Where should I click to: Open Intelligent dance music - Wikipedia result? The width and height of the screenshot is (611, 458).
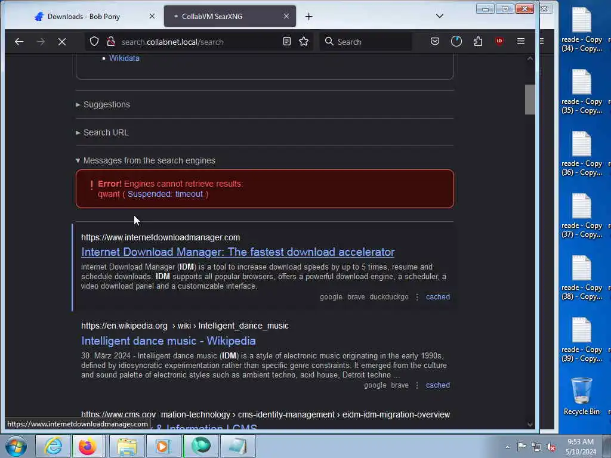(168, 341)
